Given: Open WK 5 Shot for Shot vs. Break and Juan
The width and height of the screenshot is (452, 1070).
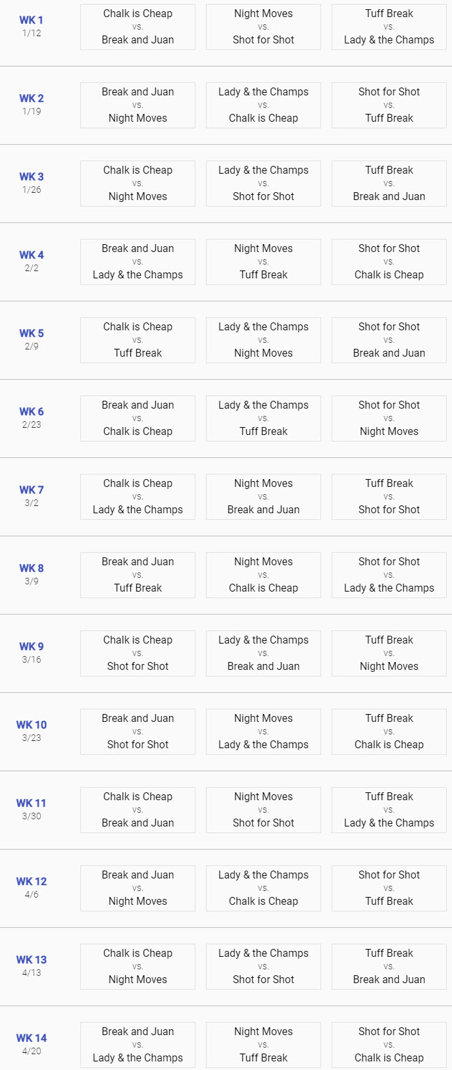Looking at the screenshot, I should click(x=389, y=340).
